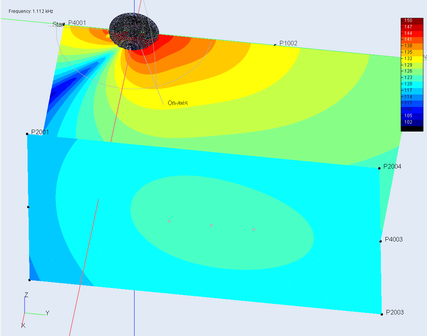Click the Z axis of the coordinate triad

(25, 305)
